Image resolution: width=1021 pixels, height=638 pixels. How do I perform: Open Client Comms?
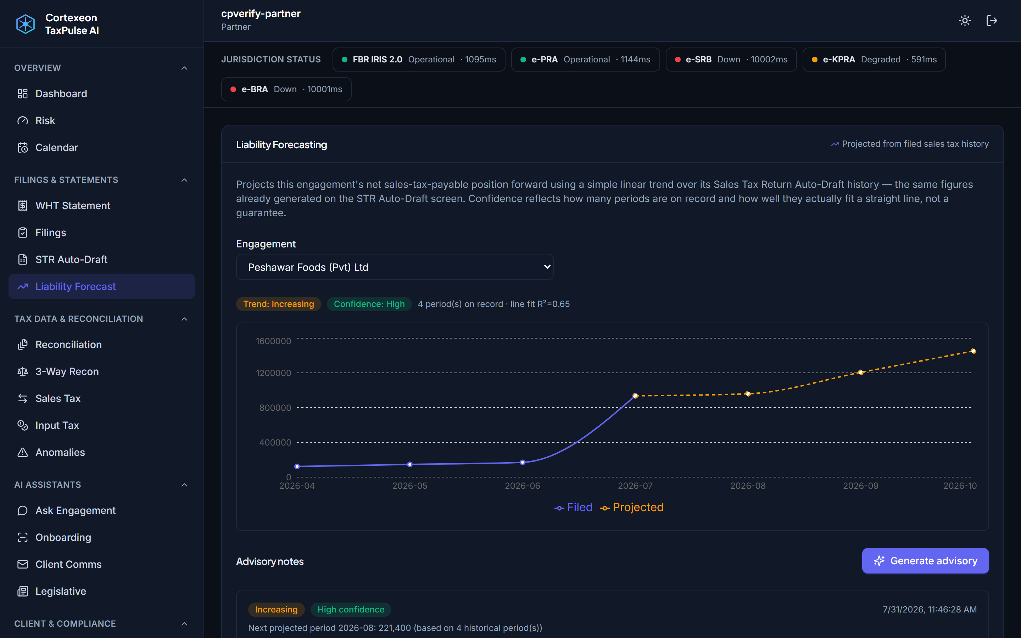[x=102, y=564]
